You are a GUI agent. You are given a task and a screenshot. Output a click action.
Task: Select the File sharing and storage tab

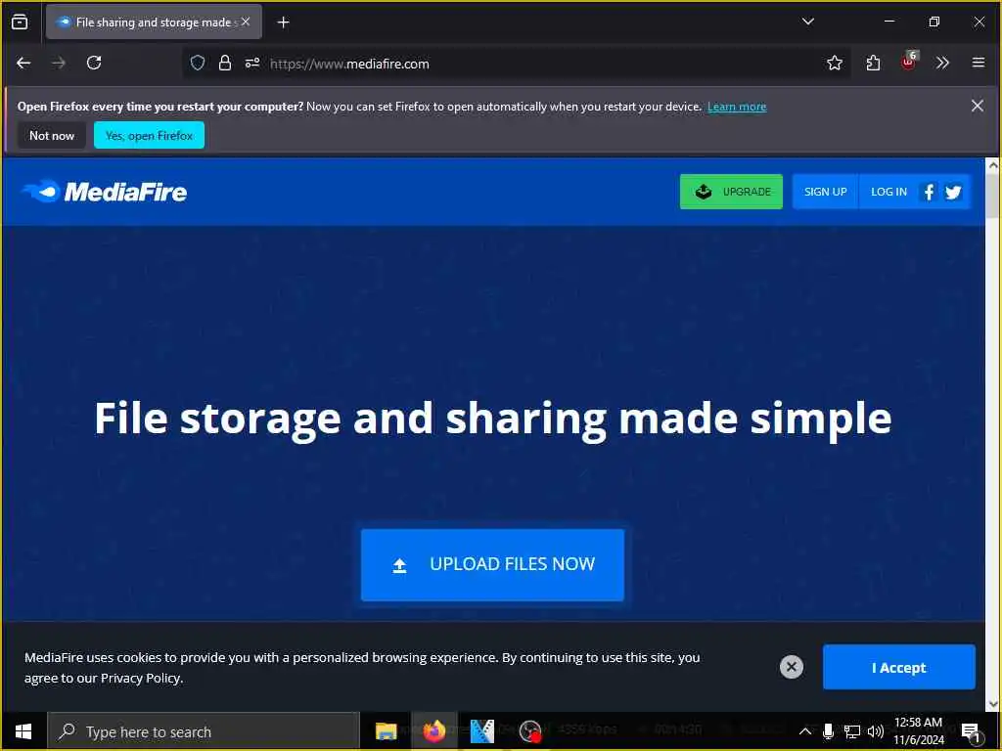click(154, 22)
